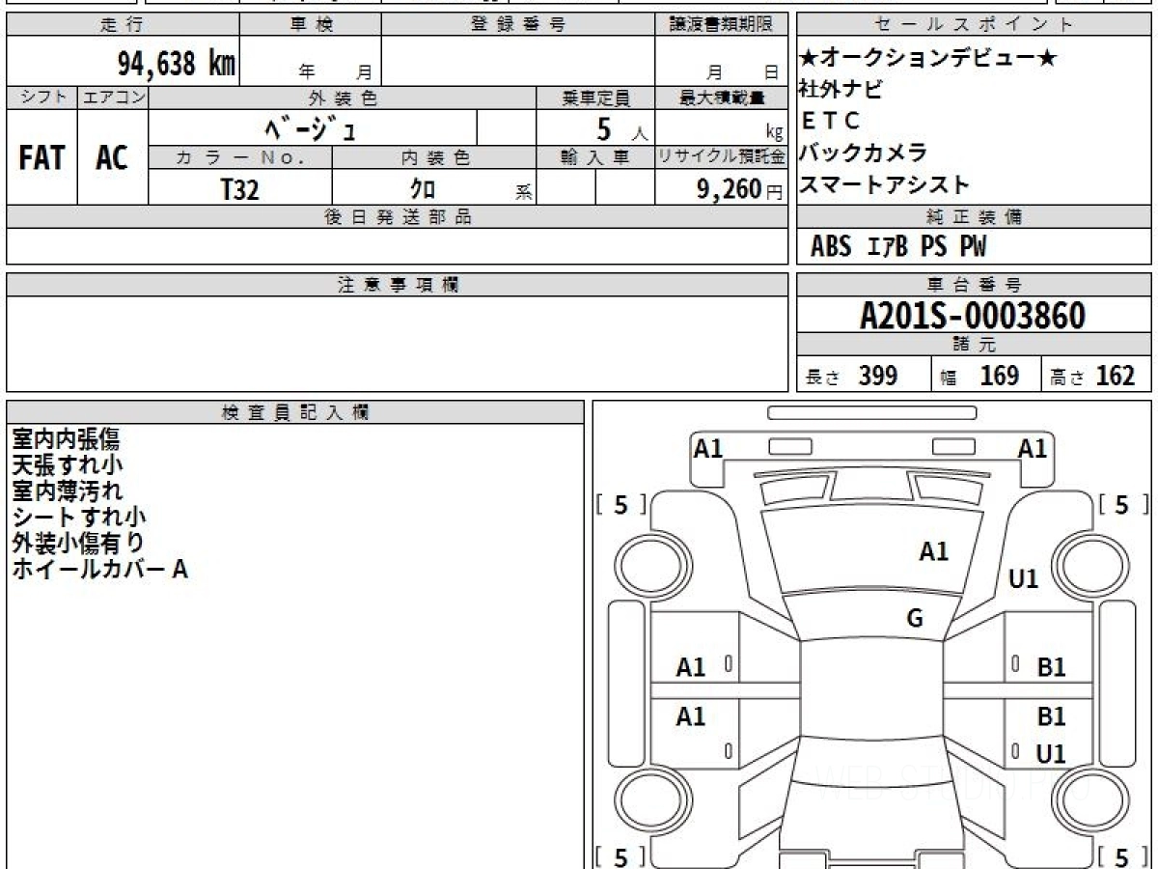Screen dimensions: 1158x869
Task: Click the 走行 header cell
Action: pyautogui.click(x=123, y=25)
